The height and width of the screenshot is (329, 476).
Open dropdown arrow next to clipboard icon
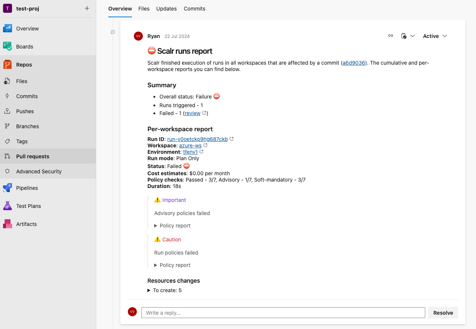click(x=412, y=36)
